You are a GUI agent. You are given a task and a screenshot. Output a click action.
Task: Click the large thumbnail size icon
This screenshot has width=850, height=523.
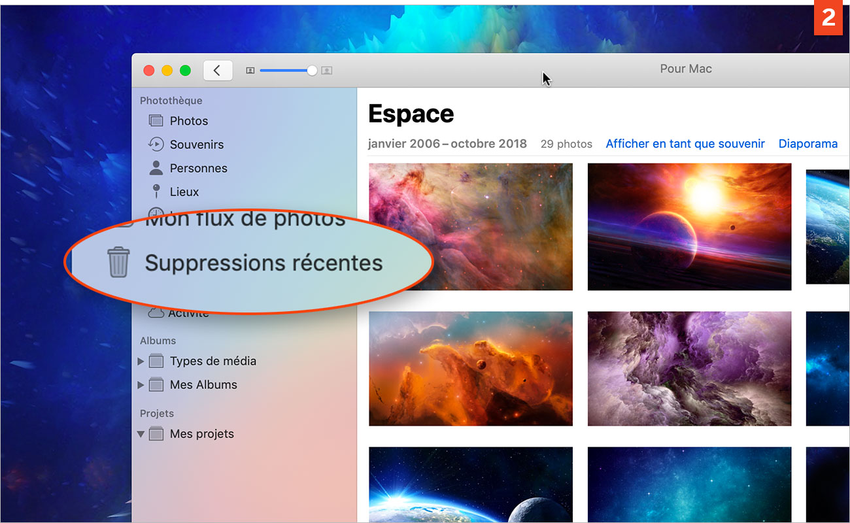[327, 70]
